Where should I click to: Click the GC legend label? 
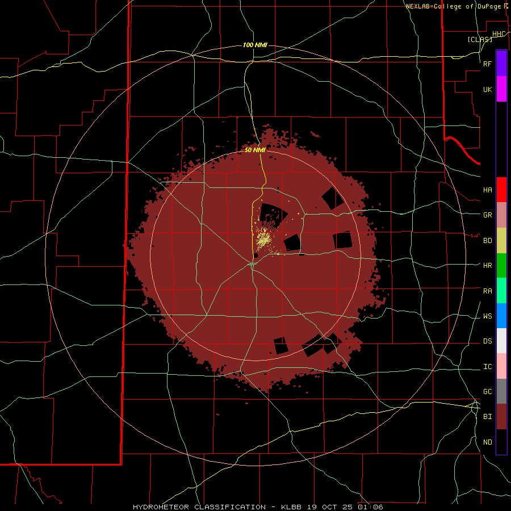point(487,392)
